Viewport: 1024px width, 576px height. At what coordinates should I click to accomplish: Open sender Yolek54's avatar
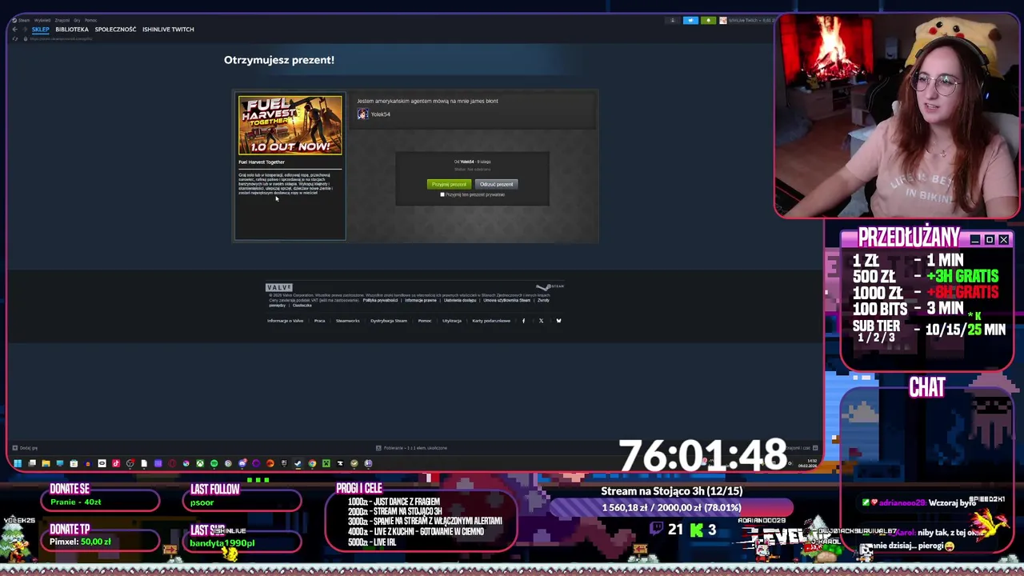click(x=362, y=114)
